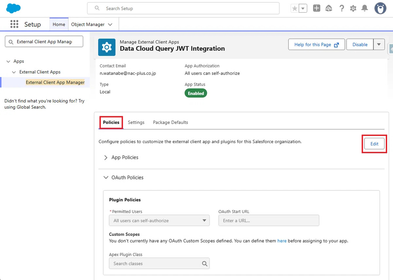Open the Setup gear menu

click(x=353, y=8)
